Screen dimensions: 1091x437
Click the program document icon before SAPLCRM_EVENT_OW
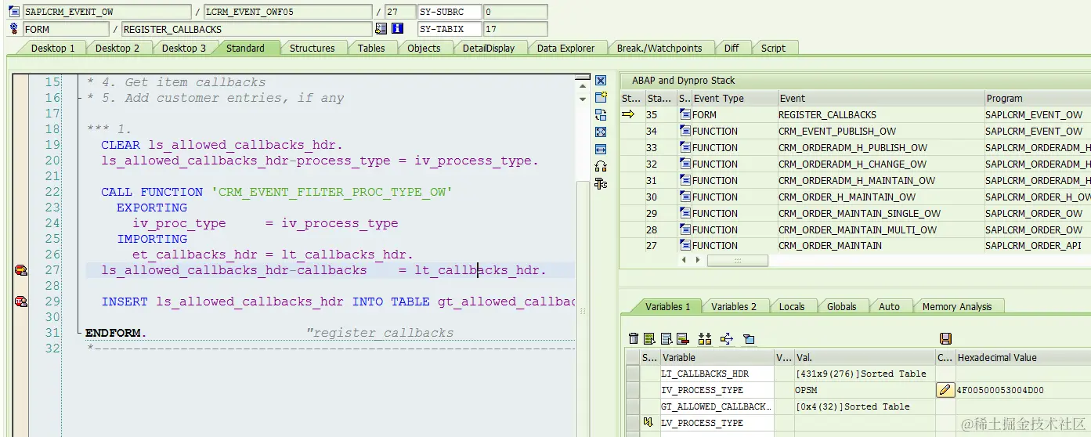[x=14, y=12]
